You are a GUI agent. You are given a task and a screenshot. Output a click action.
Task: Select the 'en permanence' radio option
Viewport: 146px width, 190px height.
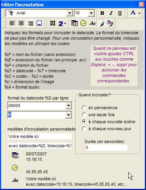(84, 108)
